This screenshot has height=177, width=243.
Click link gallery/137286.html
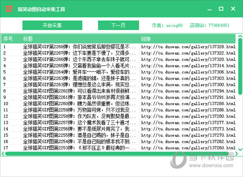tap(188, 110)
